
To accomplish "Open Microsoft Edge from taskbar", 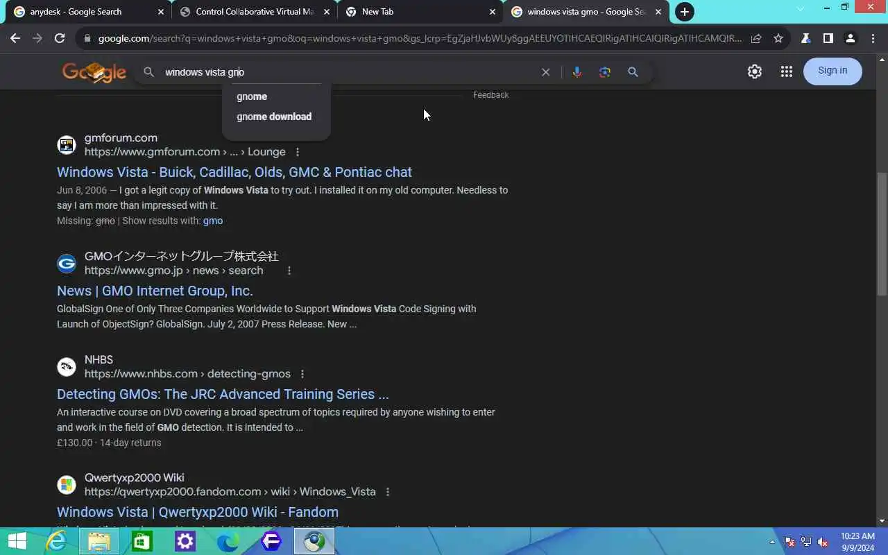I will pyautogui.click(x=228, y=541).
